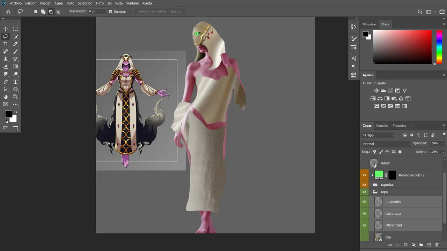Select the Move tool
This screenshot has width=447, height=251.
tap(6, 29)
